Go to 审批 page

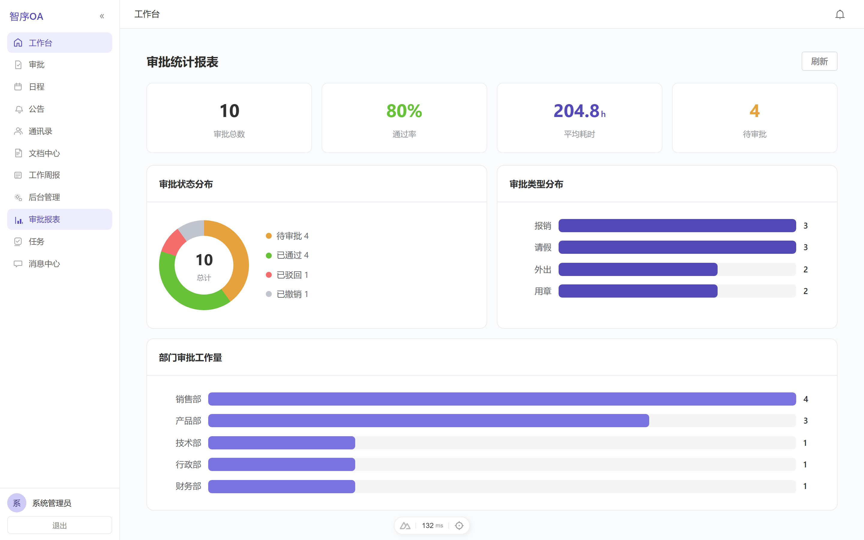coord(60,64)
